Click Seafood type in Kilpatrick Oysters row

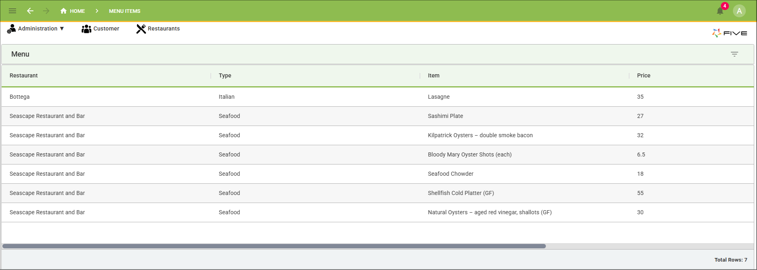(x=229, y=135)
